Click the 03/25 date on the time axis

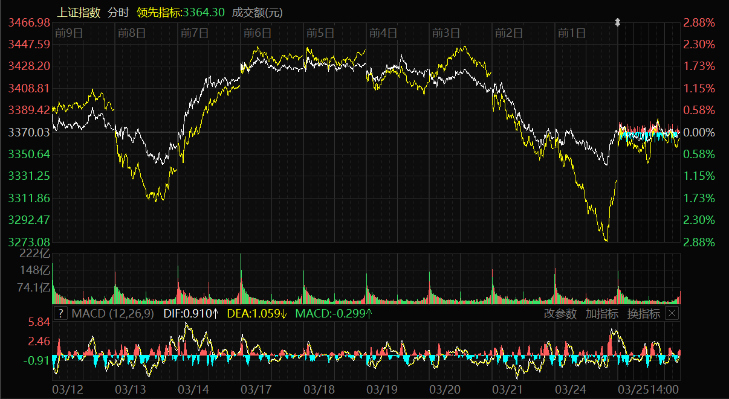point(633,389)
